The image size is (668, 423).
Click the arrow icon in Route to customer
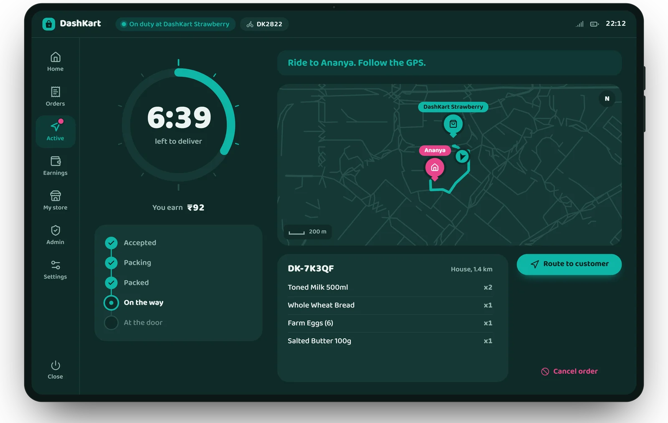click(535, 264)
